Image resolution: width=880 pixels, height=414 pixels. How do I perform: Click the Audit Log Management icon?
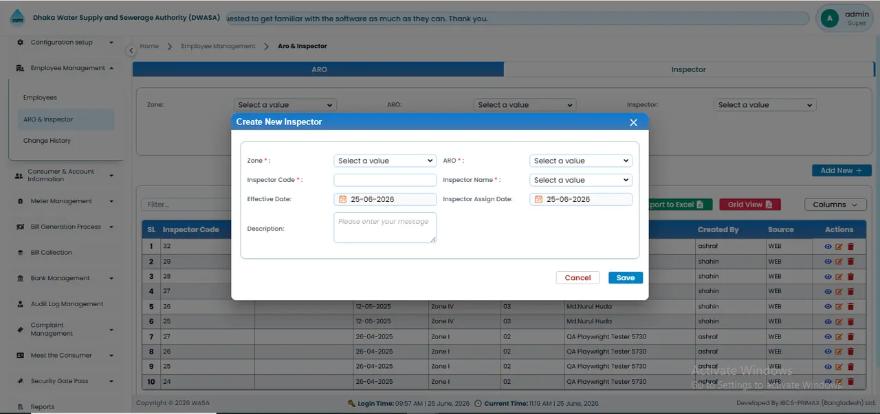coord(20,304)
